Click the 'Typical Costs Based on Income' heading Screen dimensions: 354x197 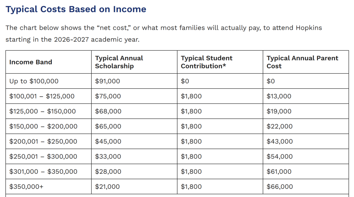point(76,9)
